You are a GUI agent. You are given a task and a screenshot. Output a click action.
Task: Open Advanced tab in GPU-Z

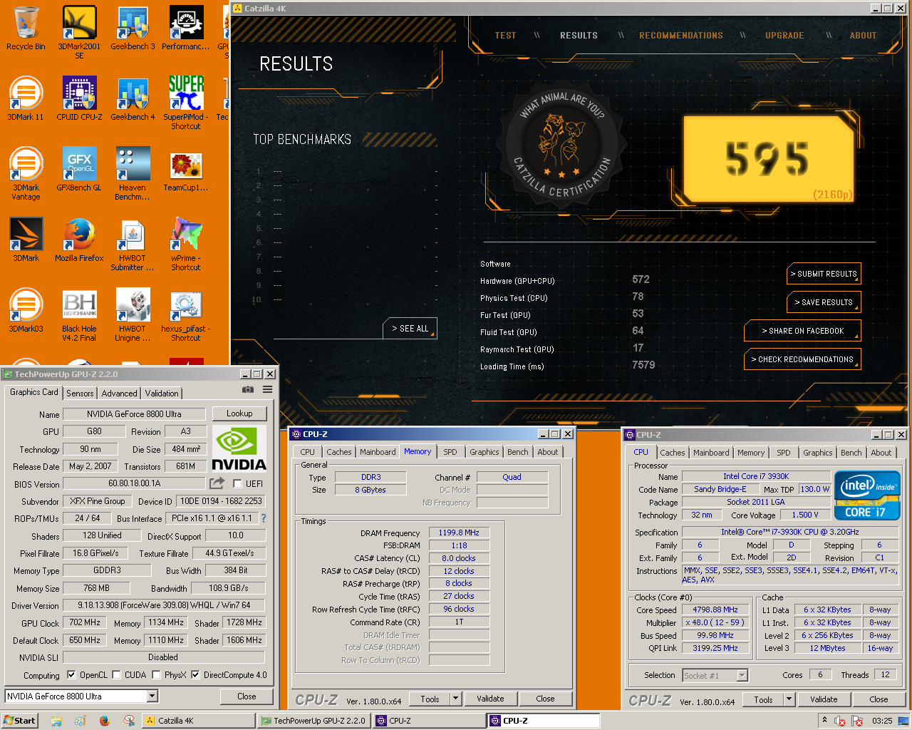[x=119, y=394]
